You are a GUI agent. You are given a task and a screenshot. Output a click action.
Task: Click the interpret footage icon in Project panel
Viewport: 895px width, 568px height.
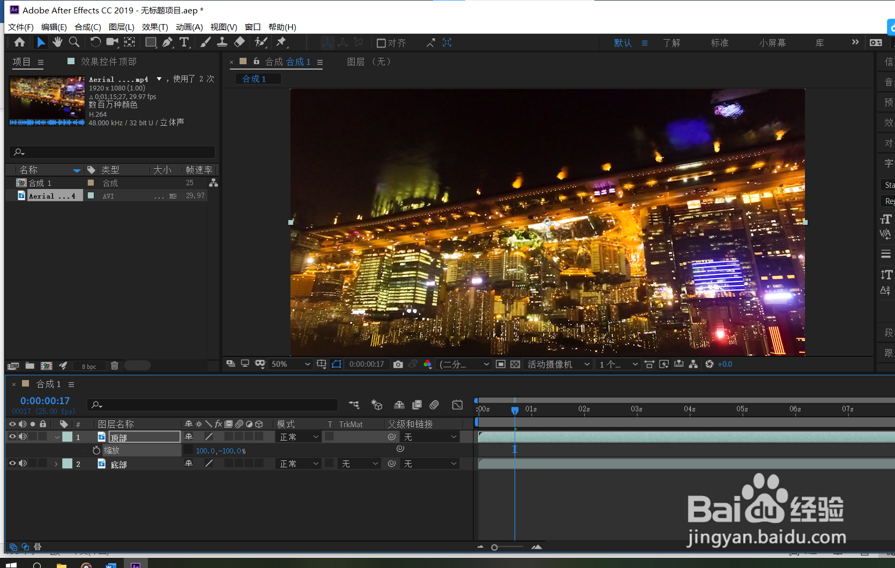(13, 366)
